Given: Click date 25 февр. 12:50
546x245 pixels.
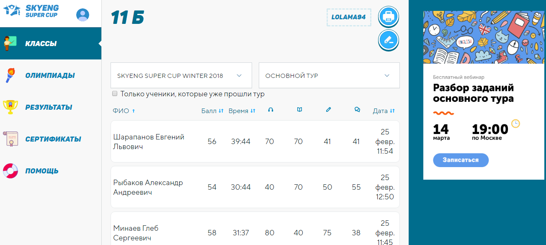Looking at the screenshot, I should pyautogui.click(x=385, y=187).
